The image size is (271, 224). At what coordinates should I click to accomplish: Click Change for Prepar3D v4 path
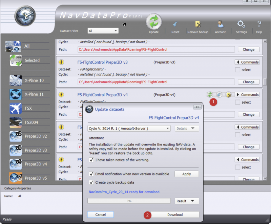(x=249, y=114)
